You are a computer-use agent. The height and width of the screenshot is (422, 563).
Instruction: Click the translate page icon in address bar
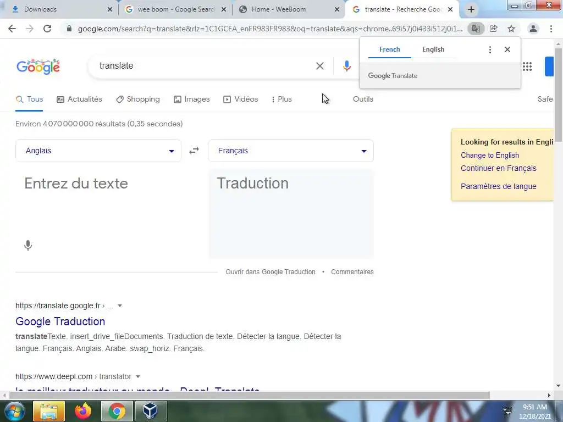[x=476, y=29]
